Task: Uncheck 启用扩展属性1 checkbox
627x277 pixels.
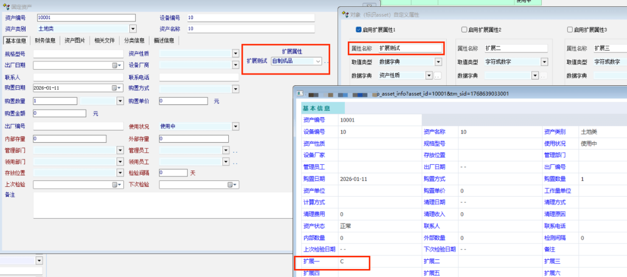Action: pos(358,30)
